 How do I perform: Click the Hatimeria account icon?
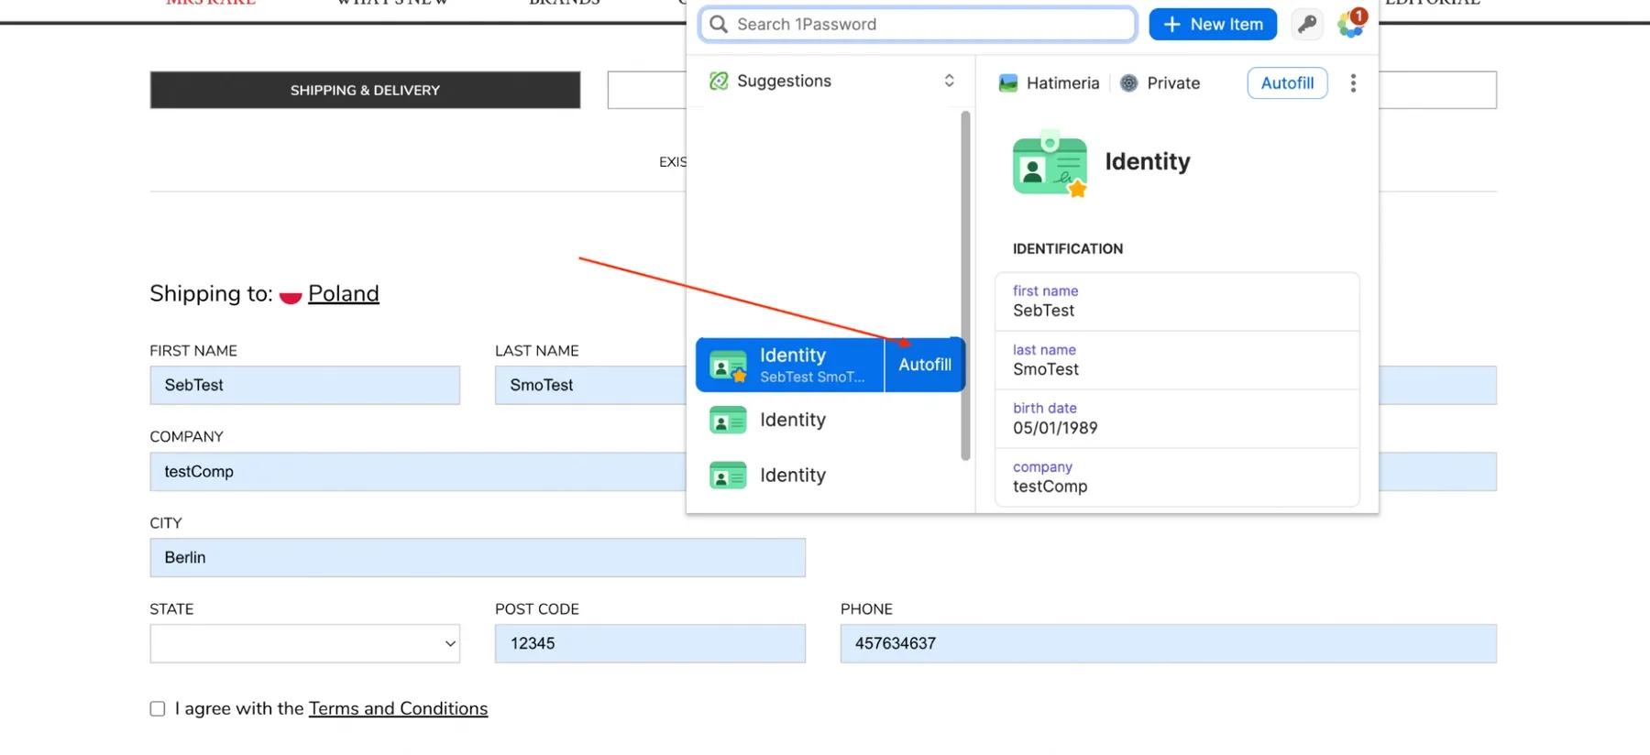(x=1008, y=83)
